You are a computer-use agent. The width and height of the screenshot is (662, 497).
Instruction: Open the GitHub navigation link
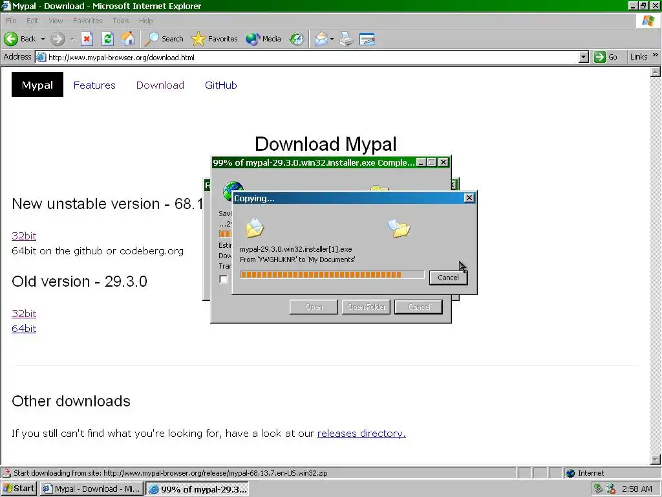pyautogui.click(x=221, y=85)
